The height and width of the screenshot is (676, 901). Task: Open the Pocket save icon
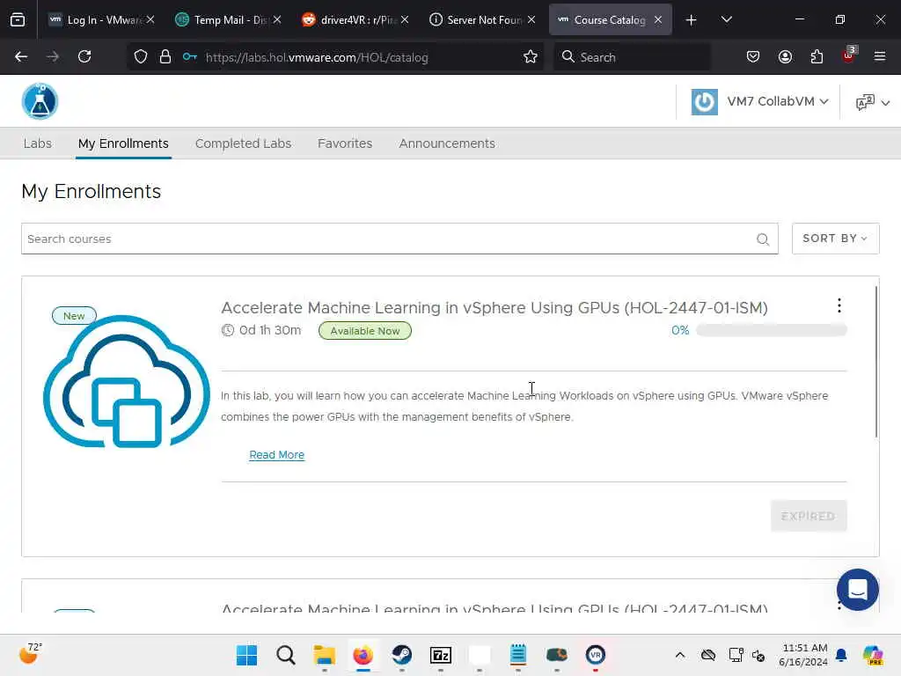pyautogui.click(x=753, y=57)
